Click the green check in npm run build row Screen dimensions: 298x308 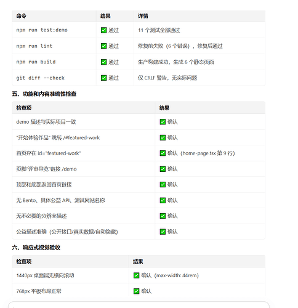pos(104,62)
